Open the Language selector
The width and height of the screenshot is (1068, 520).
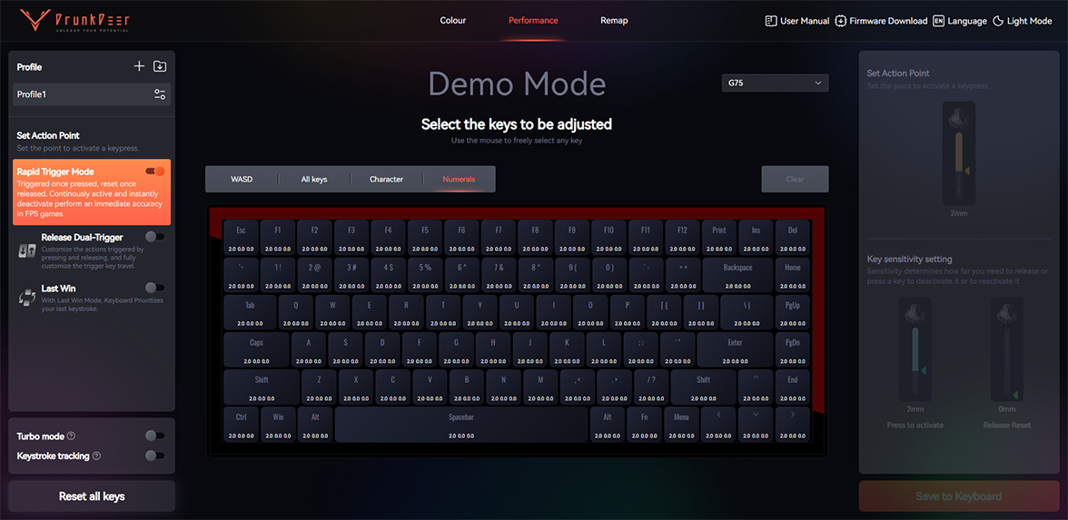coord(959,21)
